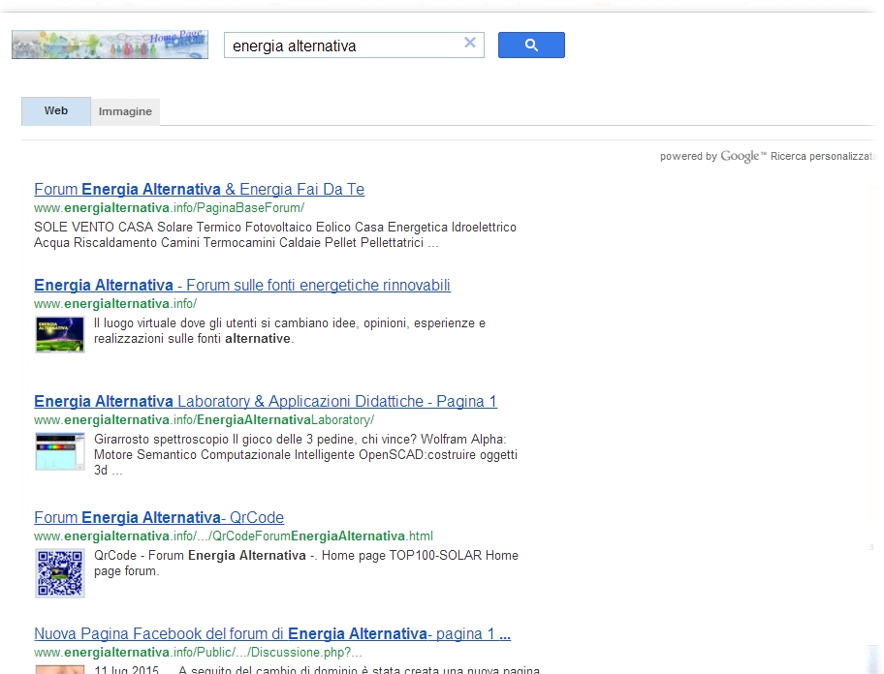Open 'Forum Energia Alternativa- QrCode' result link
This screenshot has width=884, height=674.
coord(159,517)
